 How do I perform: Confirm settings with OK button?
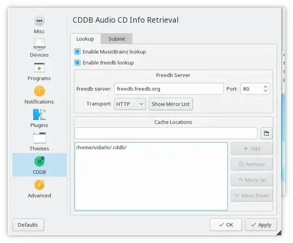tap(226, 225)
